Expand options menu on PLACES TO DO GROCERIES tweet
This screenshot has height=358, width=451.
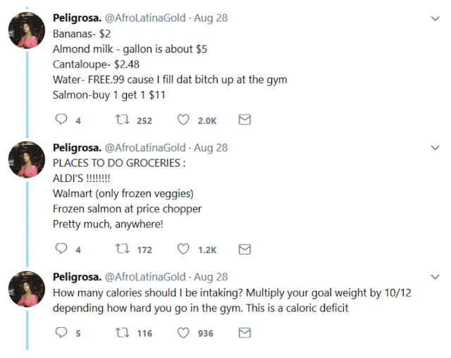click(x=435, y=148)
